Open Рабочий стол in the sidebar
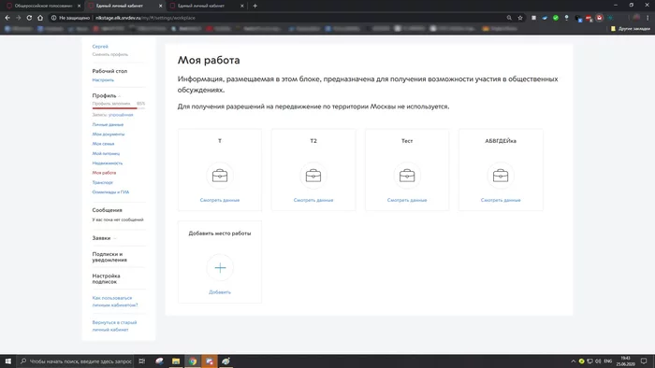This screenshot has height=368, width=655. coord(109,71)
